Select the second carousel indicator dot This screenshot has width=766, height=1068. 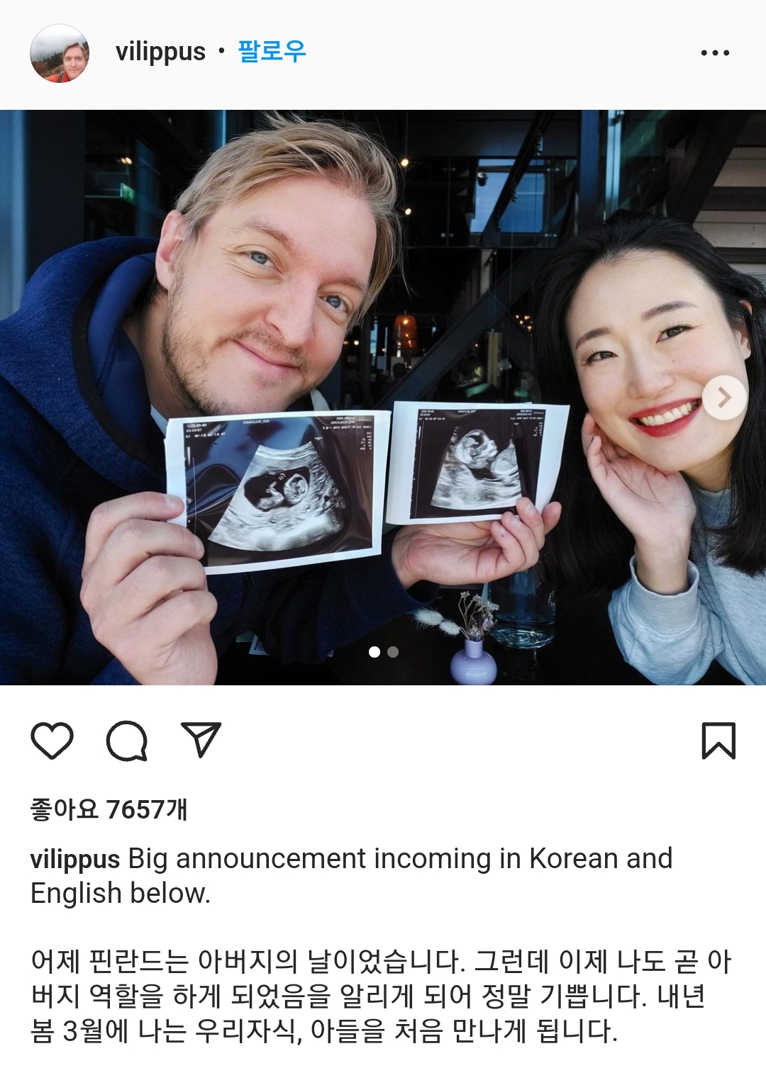coord(393,652)
